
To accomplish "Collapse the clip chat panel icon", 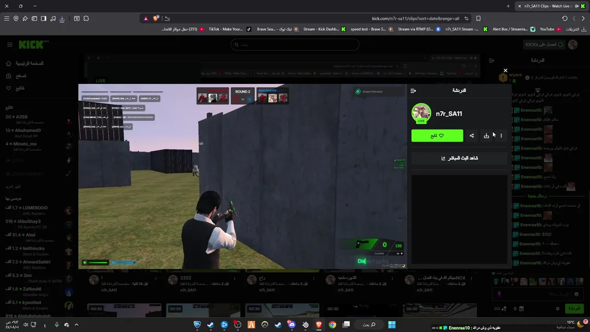I will click(x=413, y=91).
